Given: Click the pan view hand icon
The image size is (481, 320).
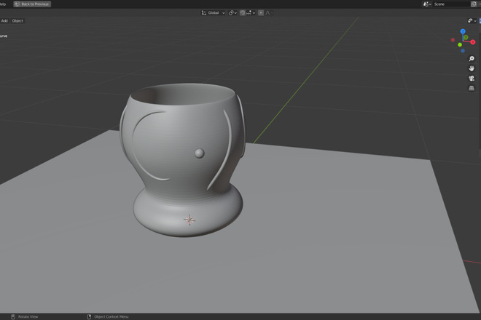Looking at the screenshot, I should [x=472, y=68].
